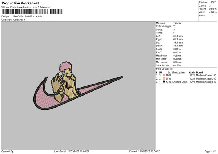Click the 'Brand' column header
218x154 pixels.
(199, 72)
